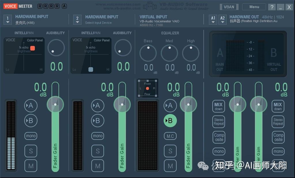Click the microphone (K66) device name

(x=25, y=23)
